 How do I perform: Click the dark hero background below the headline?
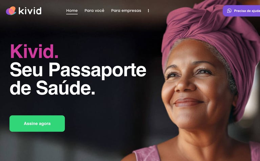[x=100, y=107]
